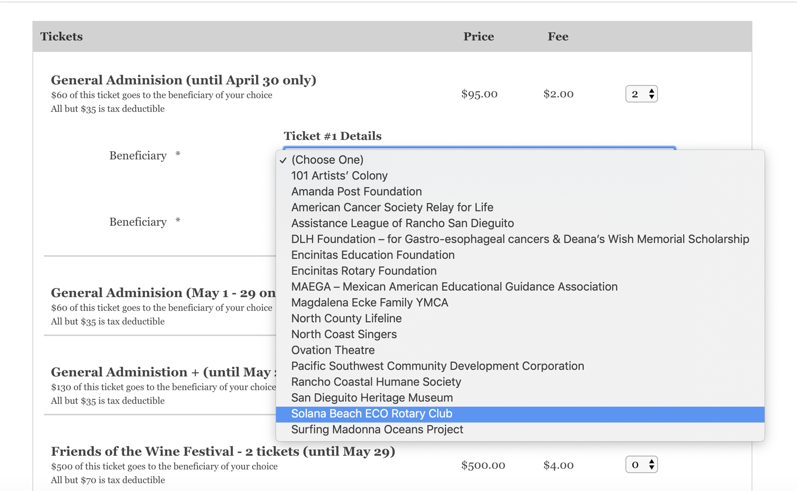Select Solana Beach ECO Rotary Club option
This screenshot has width=797, height=491.
click(x=372, y=414)
